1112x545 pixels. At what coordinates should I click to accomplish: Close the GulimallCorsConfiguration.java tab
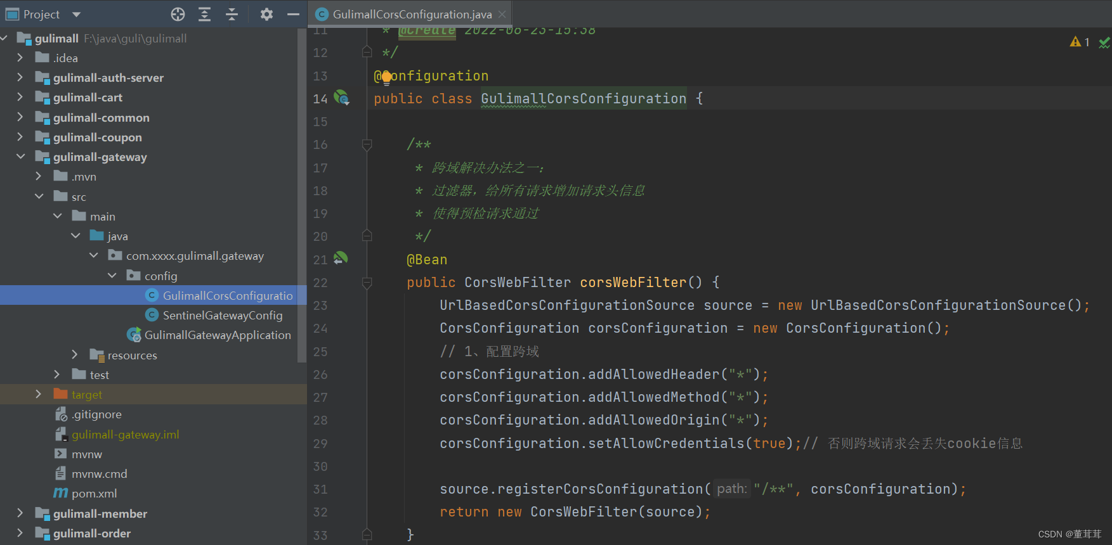502,14
